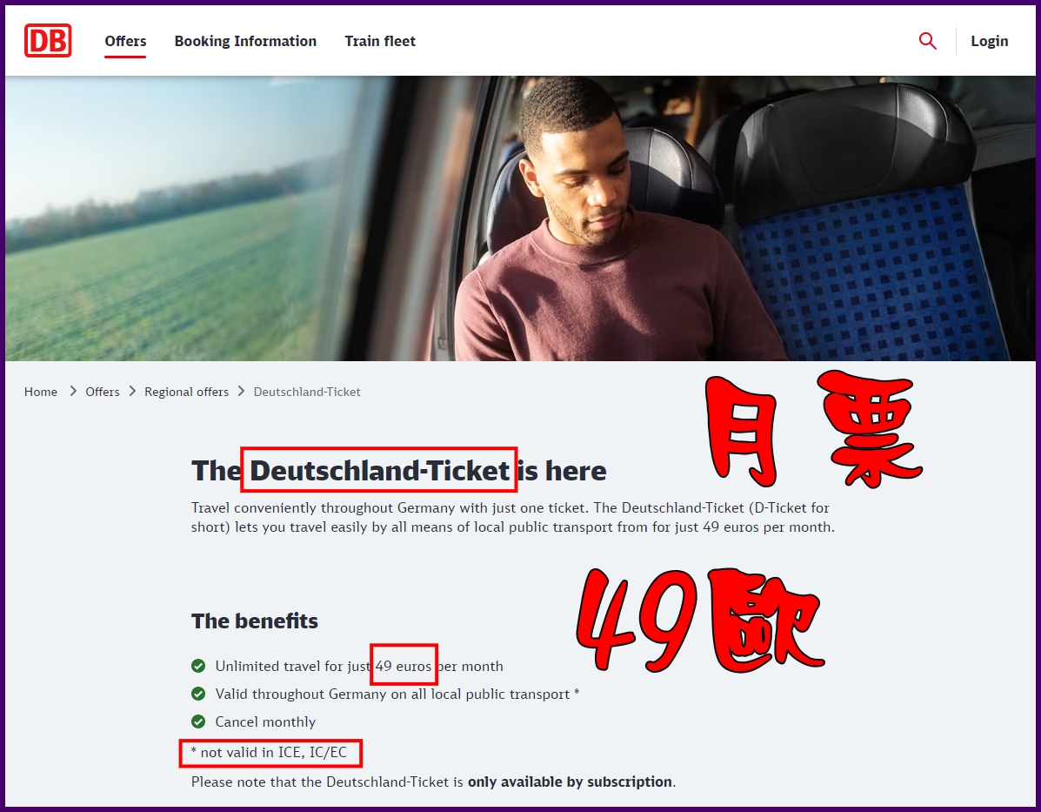Click breadcrumb chevron after Regional offers
Viewport: 1041px width, 812px height.
[241, 392]
